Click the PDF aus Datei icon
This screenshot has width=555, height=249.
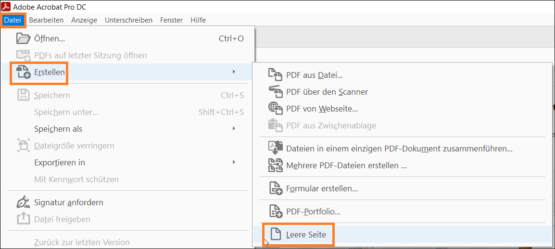275,75
